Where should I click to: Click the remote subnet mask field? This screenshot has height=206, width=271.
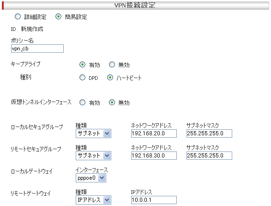click(209, 156)
